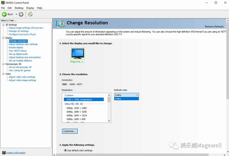Click the Change Resolution header icon
This screenshot has width=229, height=156.
[60, 23]
